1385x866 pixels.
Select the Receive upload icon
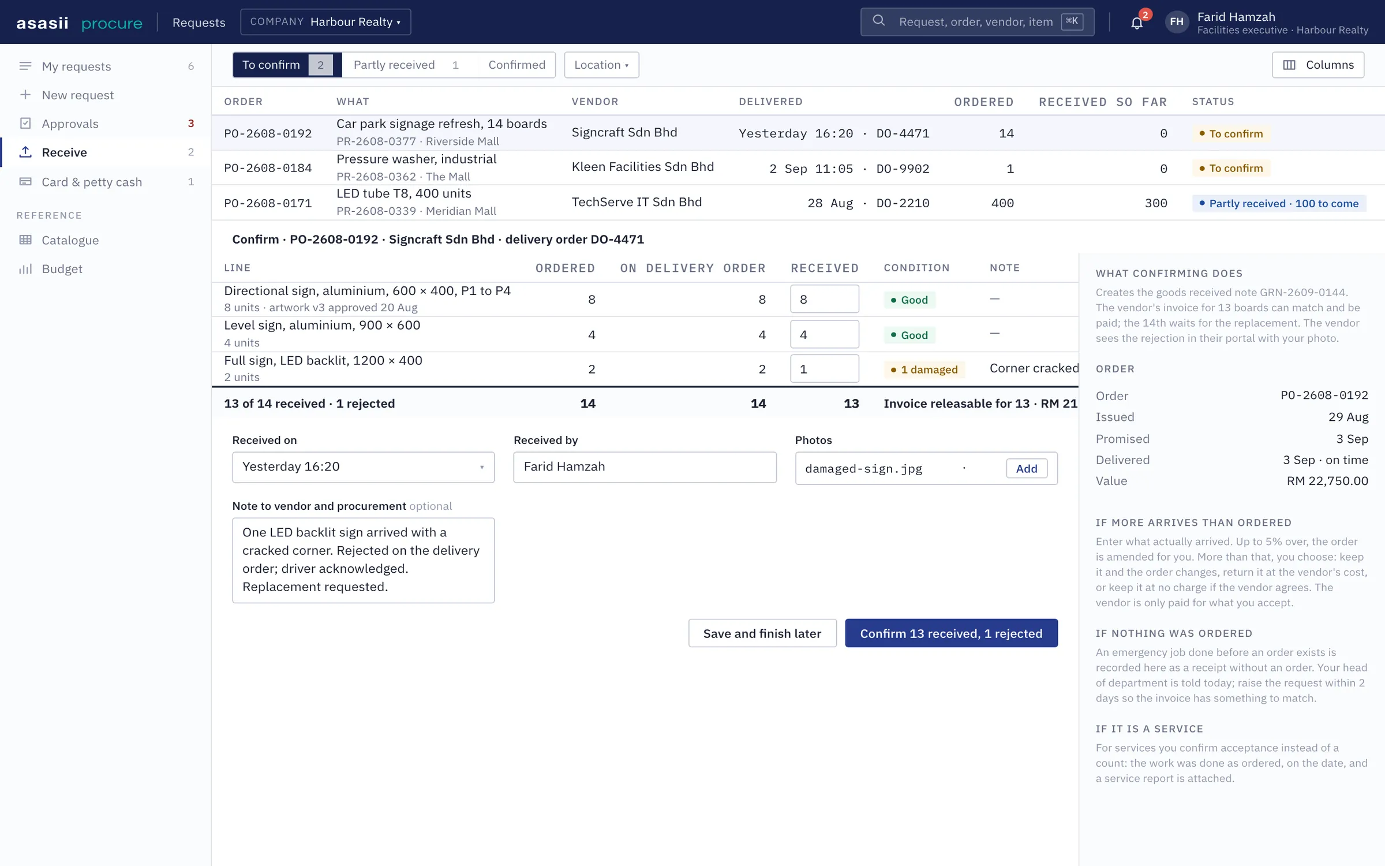(x=25, y=152)
